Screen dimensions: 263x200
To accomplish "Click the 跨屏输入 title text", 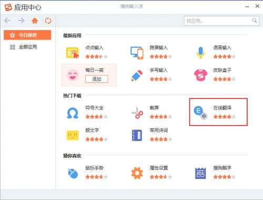I will 159,48.
